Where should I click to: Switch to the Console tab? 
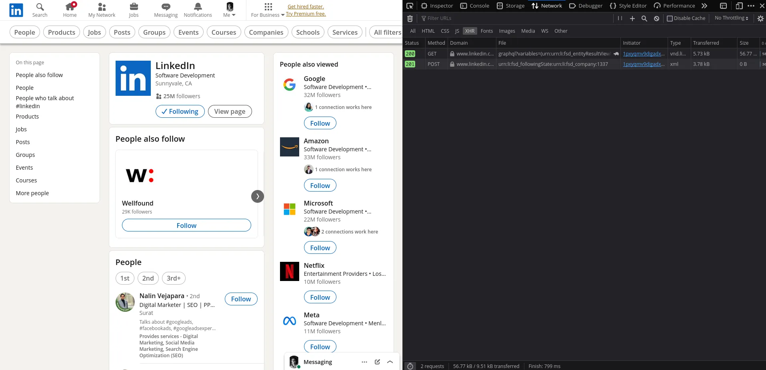coord(475,6)
